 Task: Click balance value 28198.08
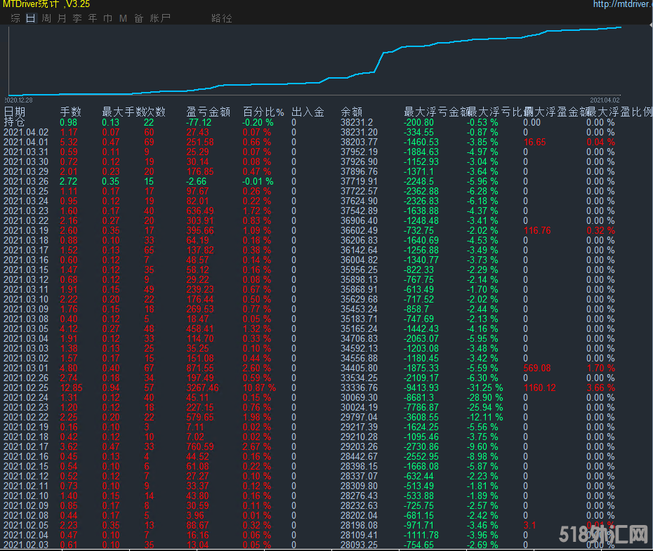pos(359,525)
